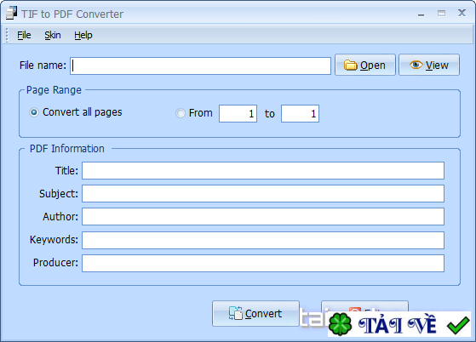476x342 pixels.
Task: Select Convert all pages radio button
Action: (34, 112)
